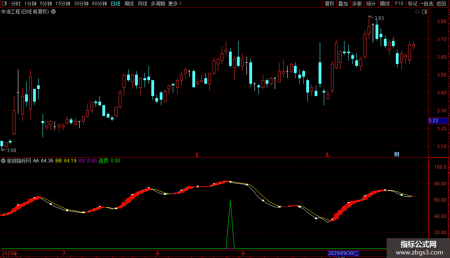450x258 pixels.
Task: Click 返回 to go back
Action: point(441,4)
